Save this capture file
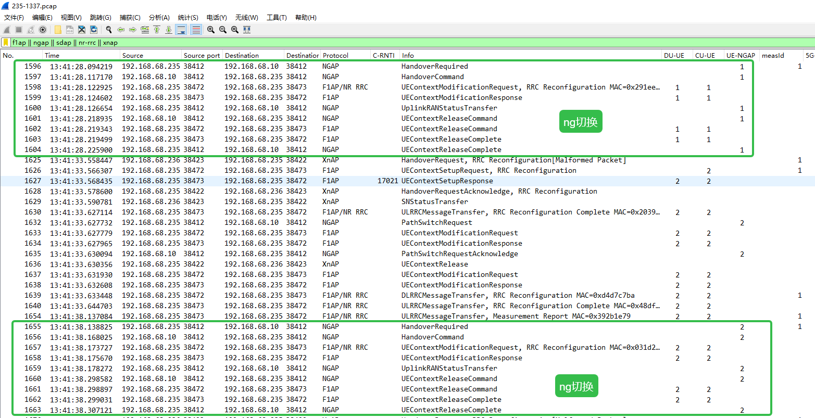 [x=70, y=30]
